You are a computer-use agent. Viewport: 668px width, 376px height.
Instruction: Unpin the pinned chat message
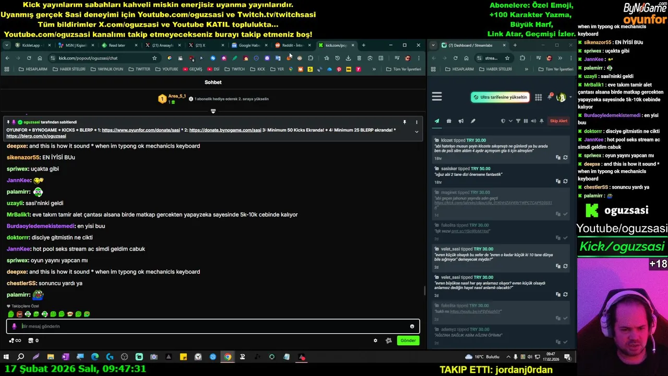click(404, 122)
